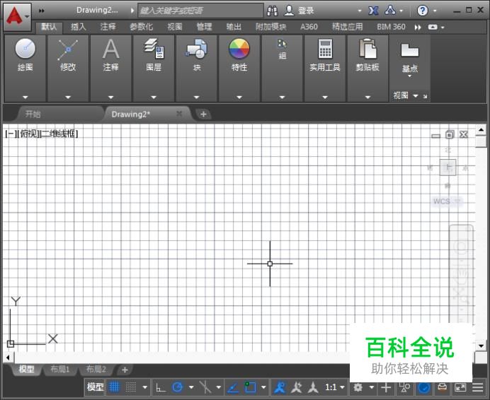Expand the 特性 panel dropdown arrow
Viewport: 490px width, 400px height.
pyautogui.click(x=239, y=98)
